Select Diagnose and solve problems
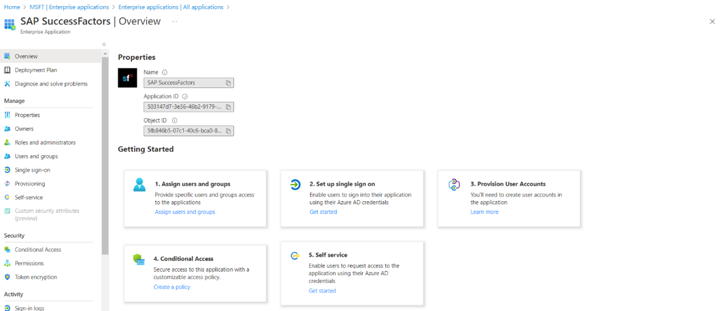The height and width of the screenshot is (311, 720). (50, 84)
